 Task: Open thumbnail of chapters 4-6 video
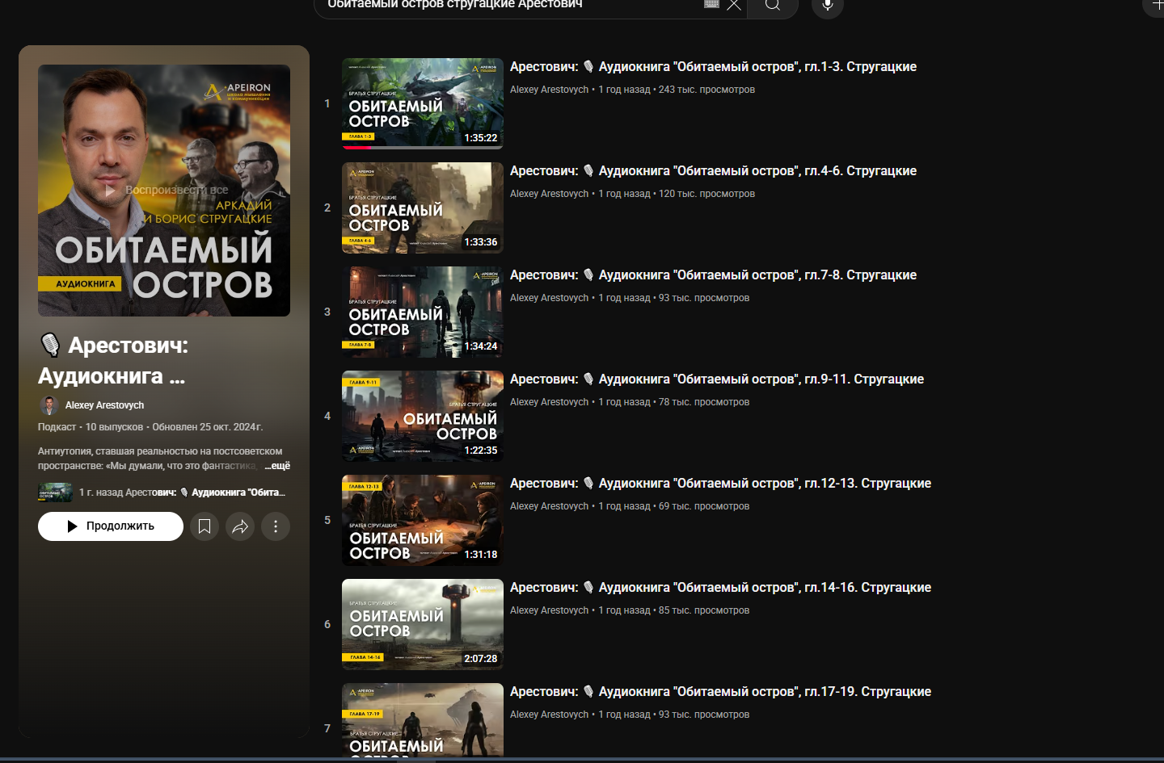pyautogui.click(x=422, y=208)
